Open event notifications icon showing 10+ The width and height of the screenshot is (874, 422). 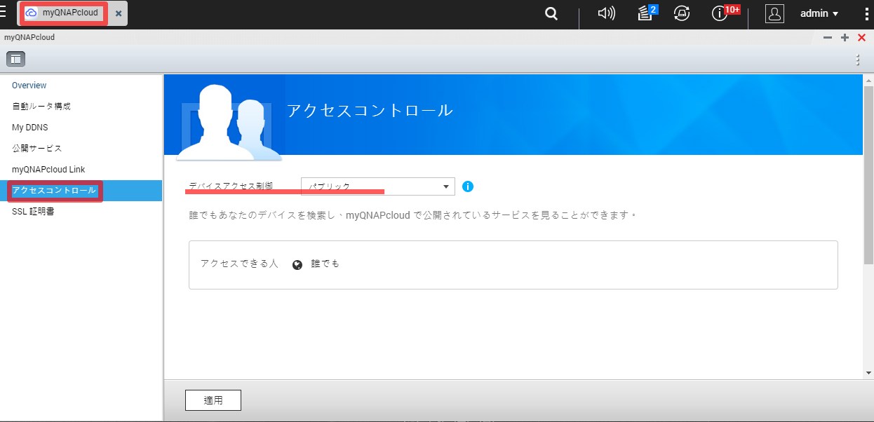tap(724, 13)
